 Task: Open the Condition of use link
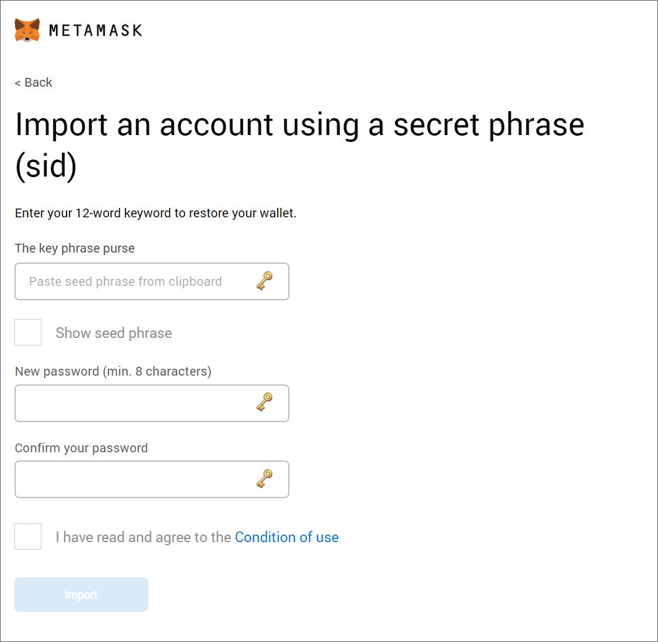coord(286,537)
